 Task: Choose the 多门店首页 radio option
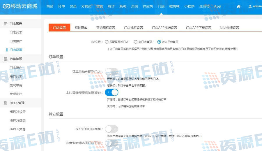[x=136, y=42]
